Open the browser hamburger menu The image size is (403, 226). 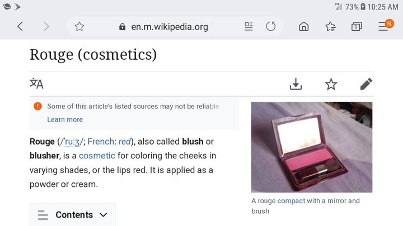pyautogui.click(x=383, y=26)
